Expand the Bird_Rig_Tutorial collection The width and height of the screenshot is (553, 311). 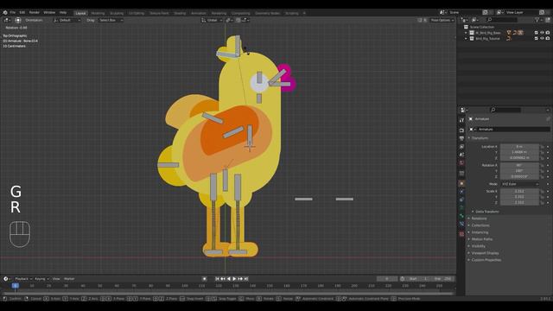click(466, 38)
